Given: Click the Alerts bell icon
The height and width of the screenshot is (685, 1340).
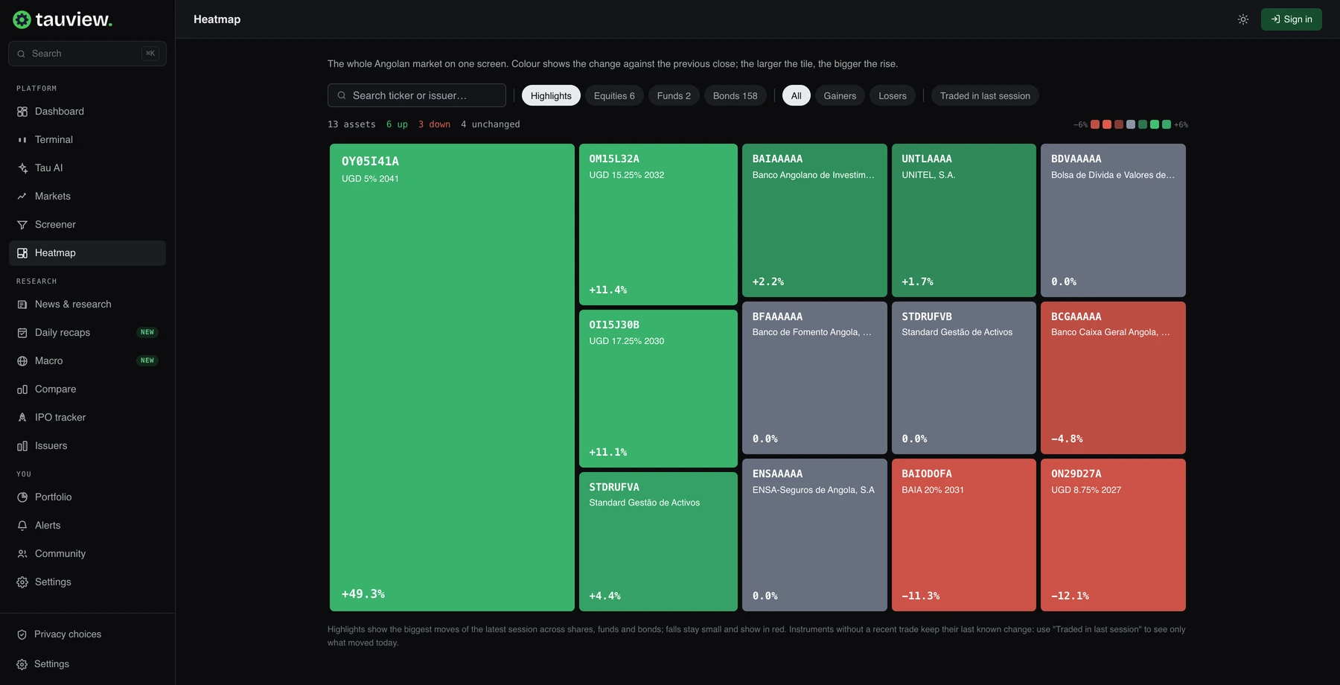Looking at the screenshot, I should point(22,526).
